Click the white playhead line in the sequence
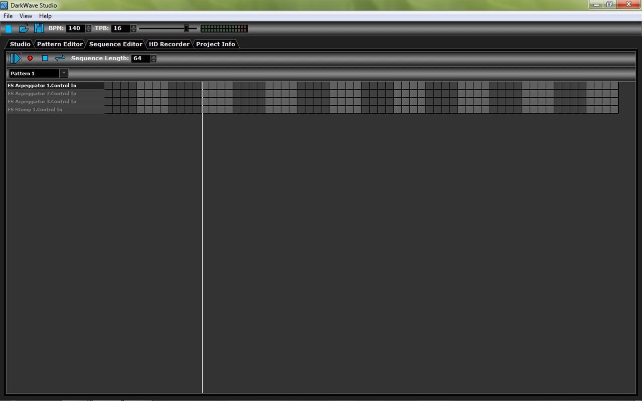The height and width of the screenshot is (401, 642). (203, 237)
